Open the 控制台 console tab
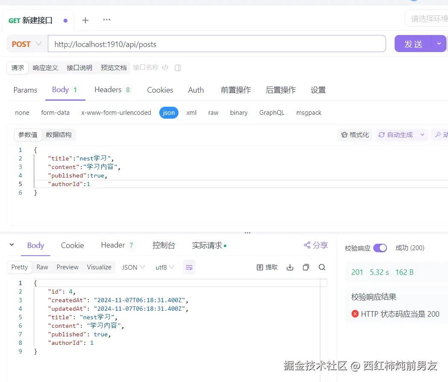Viewport: 448px width, 382px height. pyautogui.click(x=164, y=245)
